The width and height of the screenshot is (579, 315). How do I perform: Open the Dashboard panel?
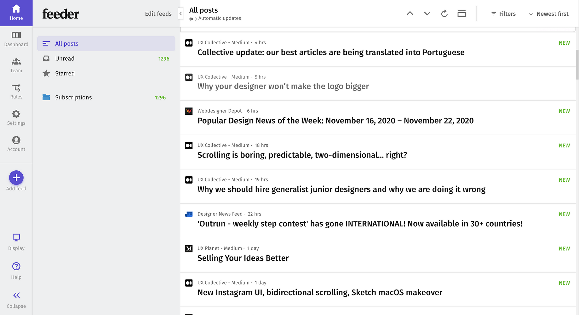click(16, 39)
